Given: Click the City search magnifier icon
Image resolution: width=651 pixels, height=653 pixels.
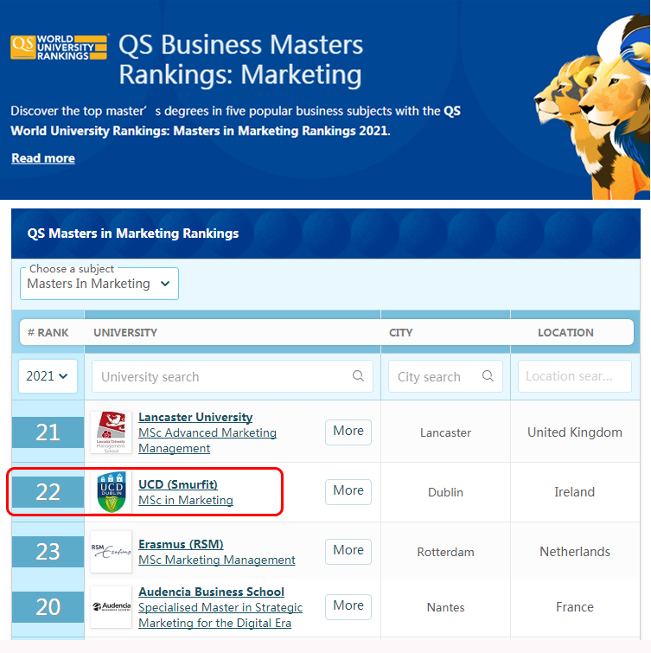Looking at the screenshot, I should [488, 376].
